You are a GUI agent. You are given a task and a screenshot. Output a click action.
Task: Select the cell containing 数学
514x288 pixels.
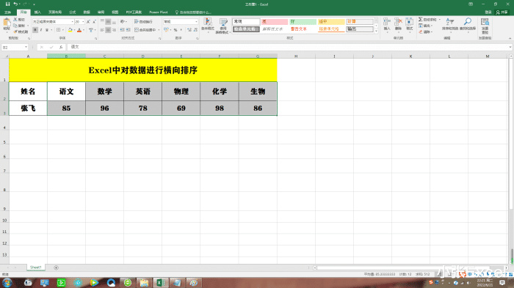(x=104, y=92)
